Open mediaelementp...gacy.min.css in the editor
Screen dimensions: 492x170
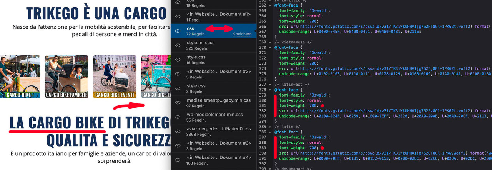click(213, 103)
